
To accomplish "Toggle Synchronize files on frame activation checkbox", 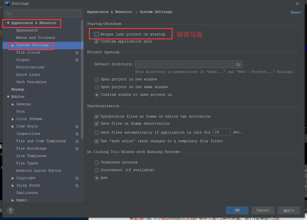I will [x=97, y=117].
